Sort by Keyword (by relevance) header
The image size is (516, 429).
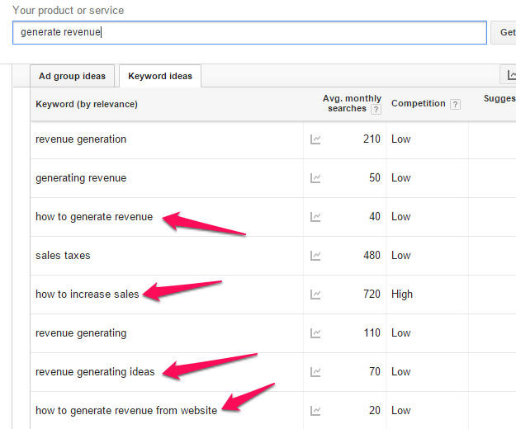point(87,104)
